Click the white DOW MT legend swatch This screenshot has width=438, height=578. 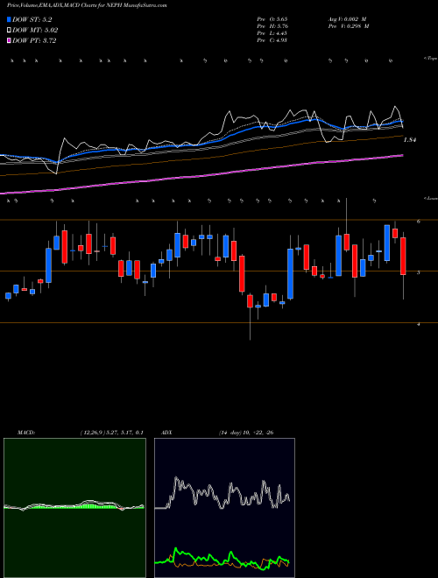(x=10, y=31)
